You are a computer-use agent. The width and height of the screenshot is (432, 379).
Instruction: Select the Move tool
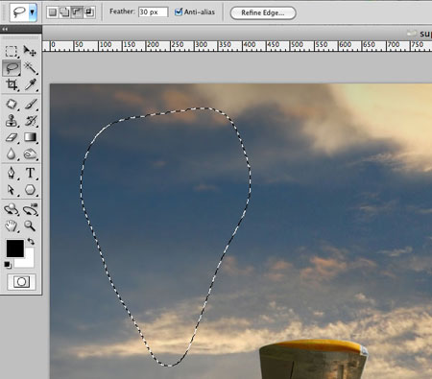pos(30,51)
